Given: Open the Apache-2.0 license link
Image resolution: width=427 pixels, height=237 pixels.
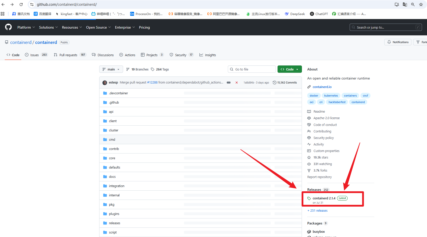Looking at the screenshot, I should pos(327,118).
